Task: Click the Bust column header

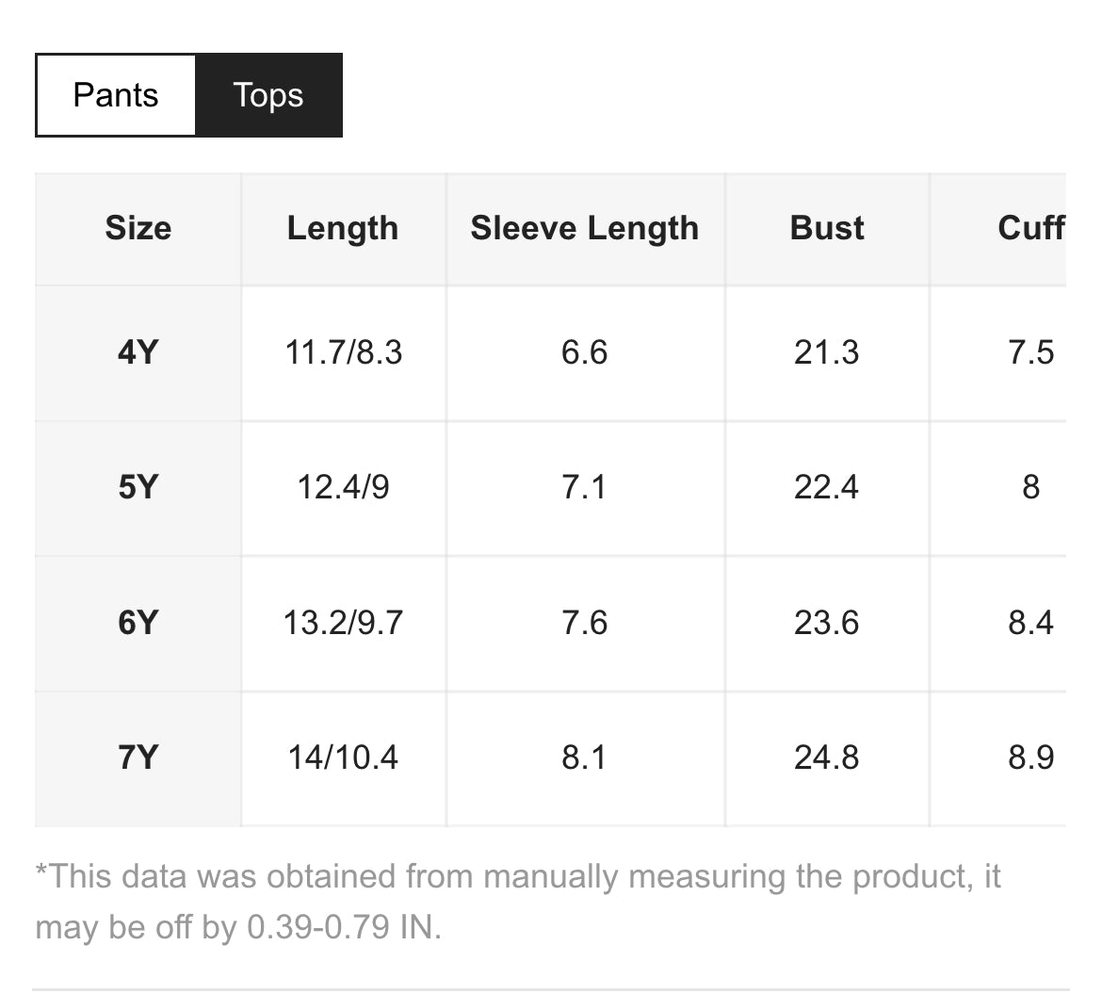Action: tap(827, 229)
